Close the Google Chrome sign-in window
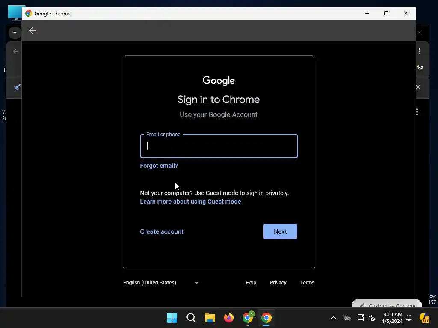Image resolution: width=438 pixels, height=328 pixels. pos(406,13)
